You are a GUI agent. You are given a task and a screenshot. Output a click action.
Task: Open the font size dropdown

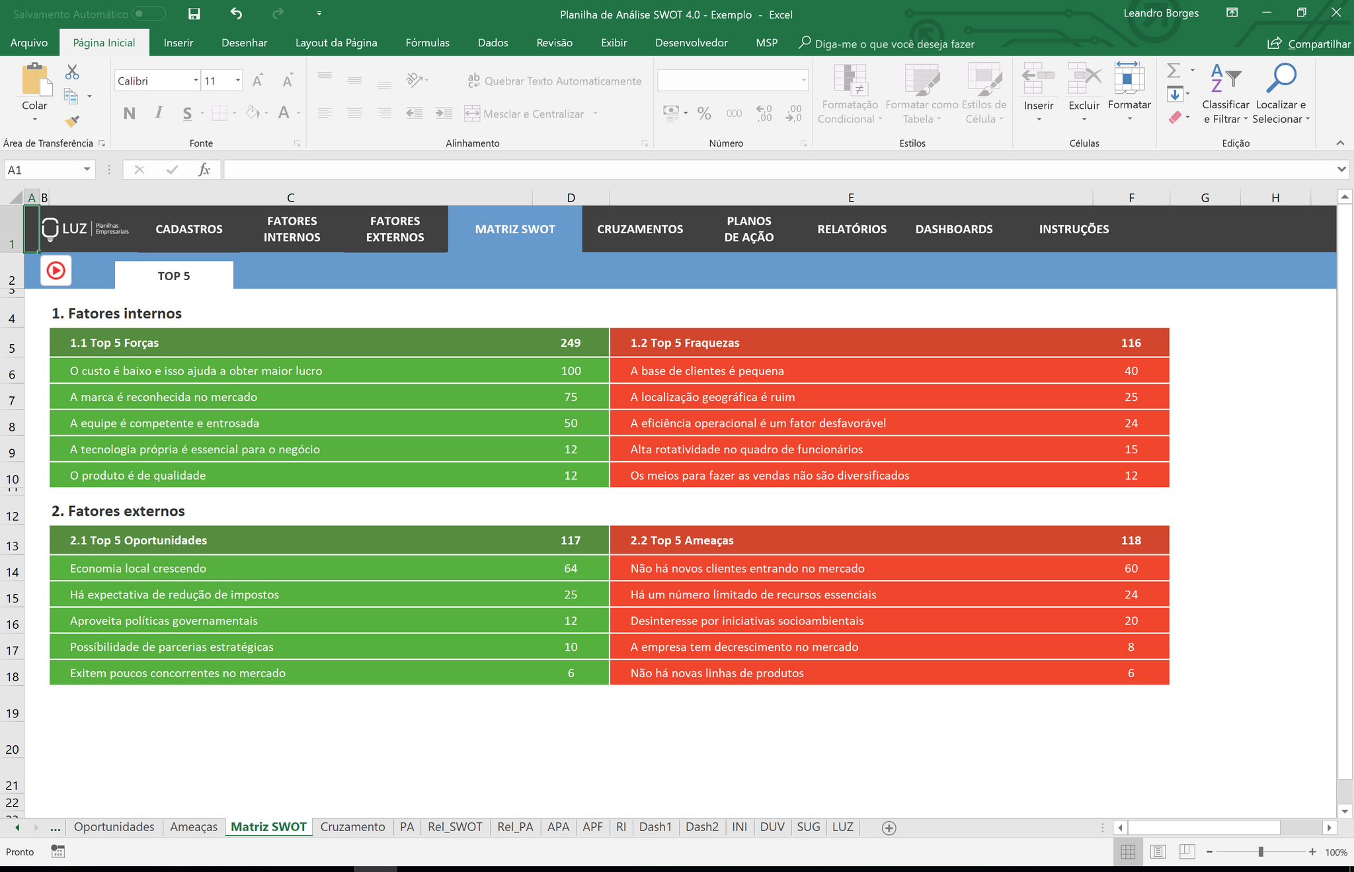tap(238, 81)
